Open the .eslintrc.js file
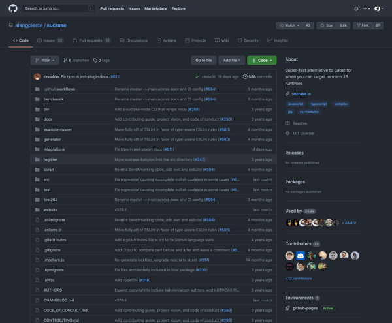Viewport: 392px width, 323px height. (52, 230)
